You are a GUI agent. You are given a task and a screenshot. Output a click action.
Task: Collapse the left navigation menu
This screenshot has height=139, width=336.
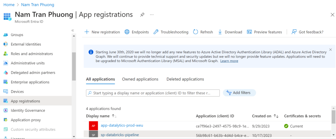[73, 30]
